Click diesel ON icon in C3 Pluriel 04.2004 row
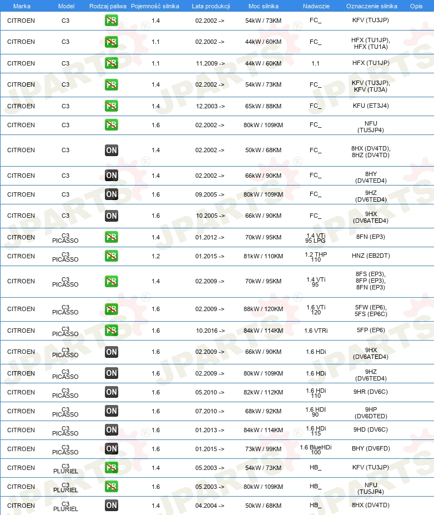 click(112, 506)
